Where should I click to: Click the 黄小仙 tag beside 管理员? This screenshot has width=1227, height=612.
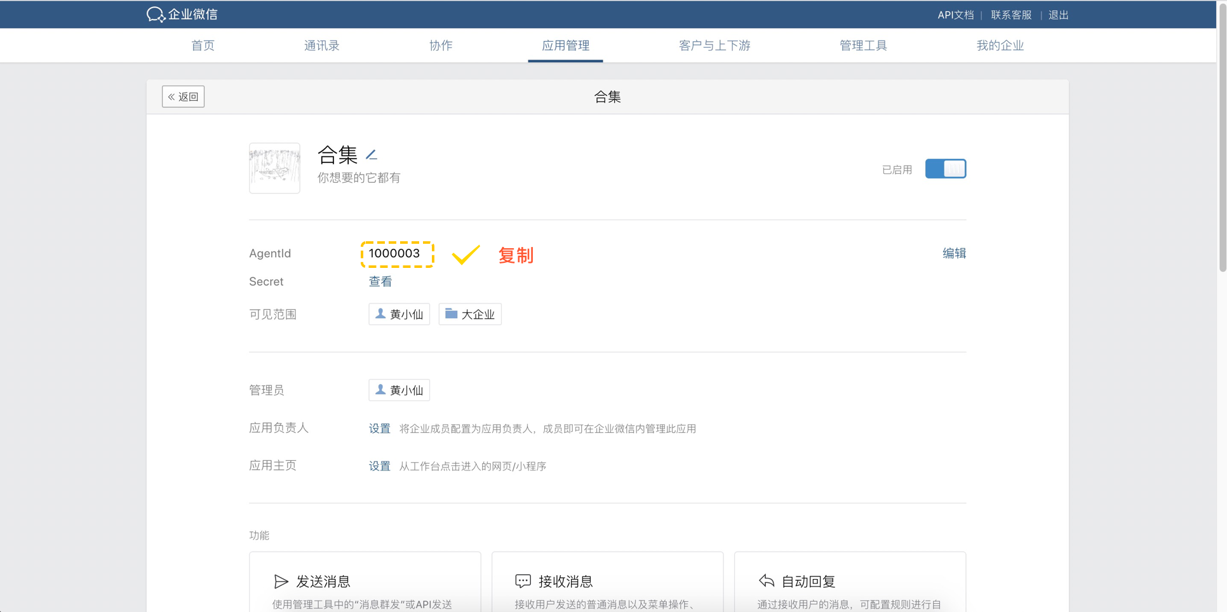399,390
